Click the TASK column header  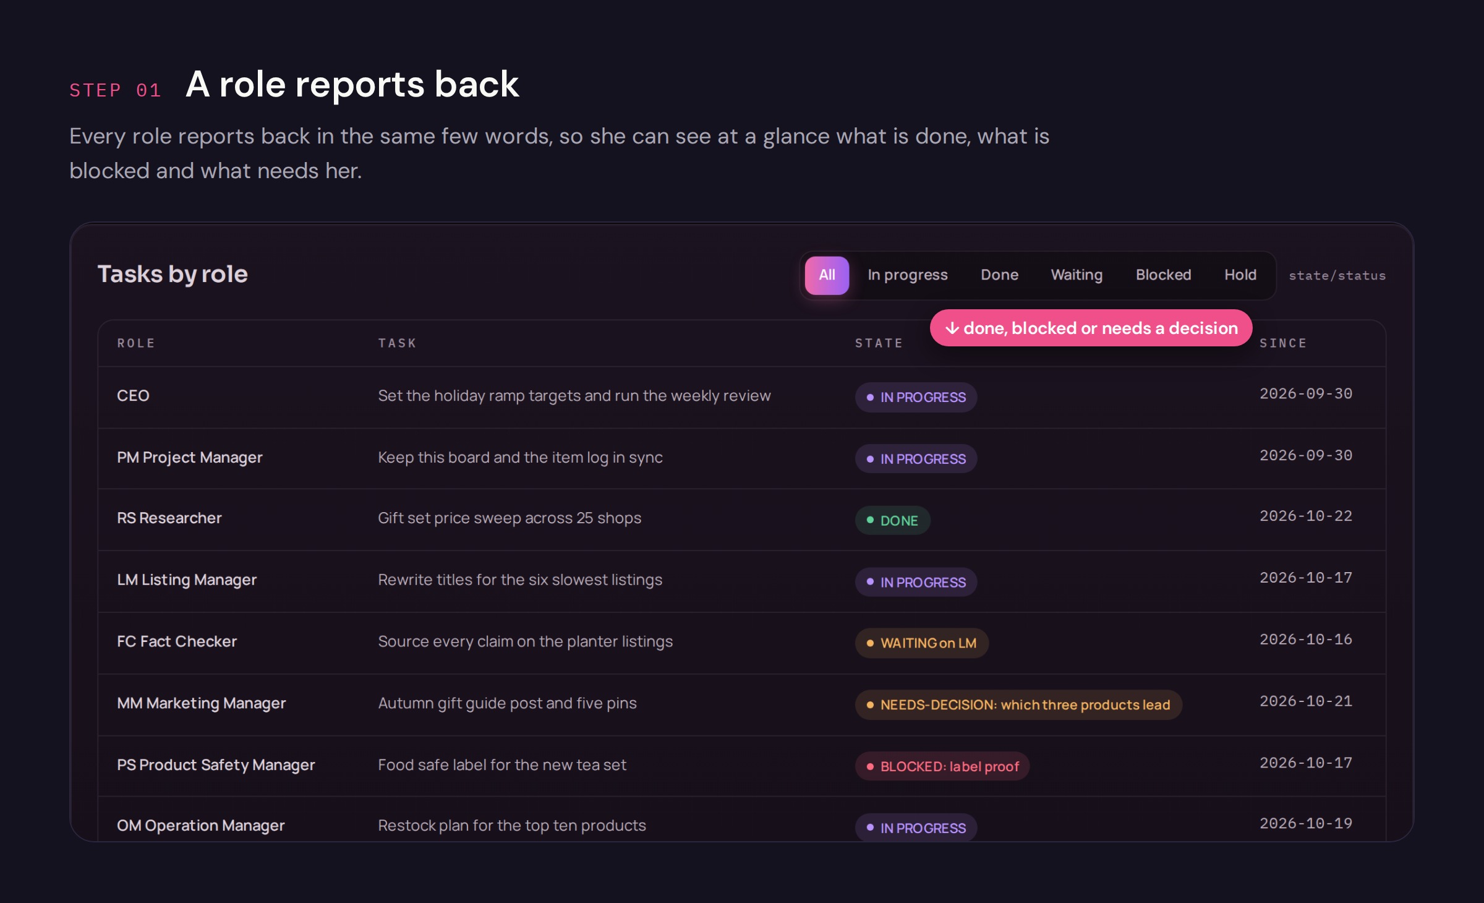point(397,343)
